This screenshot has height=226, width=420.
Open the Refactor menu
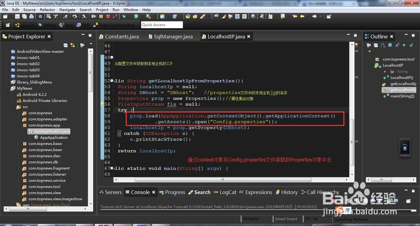coord(47,10)
